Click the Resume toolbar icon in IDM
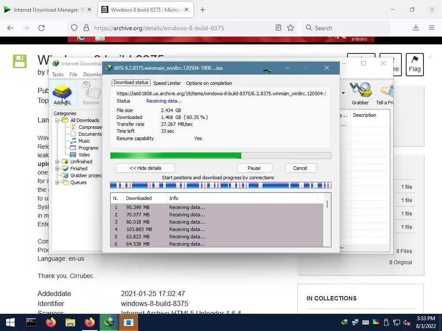 pyautogui.click(x=91, y=94)
